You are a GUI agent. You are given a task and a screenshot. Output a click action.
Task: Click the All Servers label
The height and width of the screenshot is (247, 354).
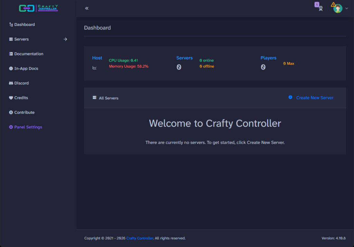click(x=109, y=98)
